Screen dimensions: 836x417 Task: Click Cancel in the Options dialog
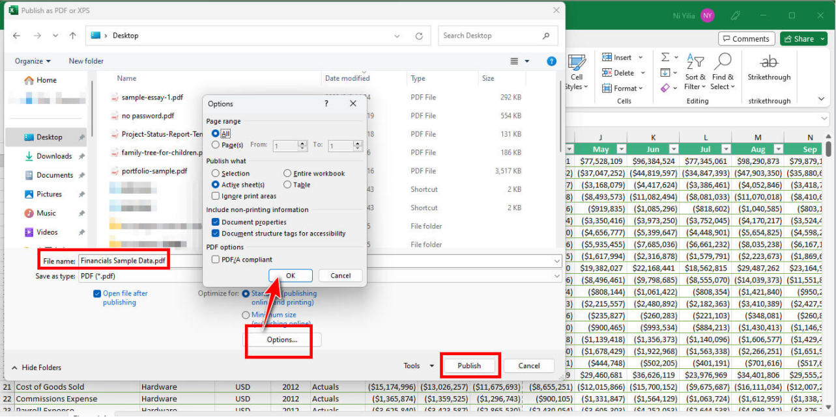pyautogui.click(x=340, y=276)
